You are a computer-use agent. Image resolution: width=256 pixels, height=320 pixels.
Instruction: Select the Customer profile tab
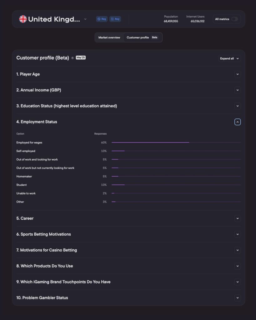click(138, 37)
